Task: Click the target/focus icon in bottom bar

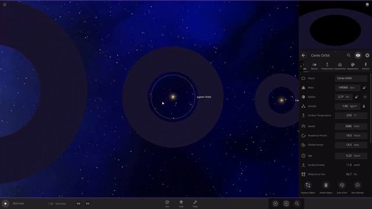Action: pos(287,204)
